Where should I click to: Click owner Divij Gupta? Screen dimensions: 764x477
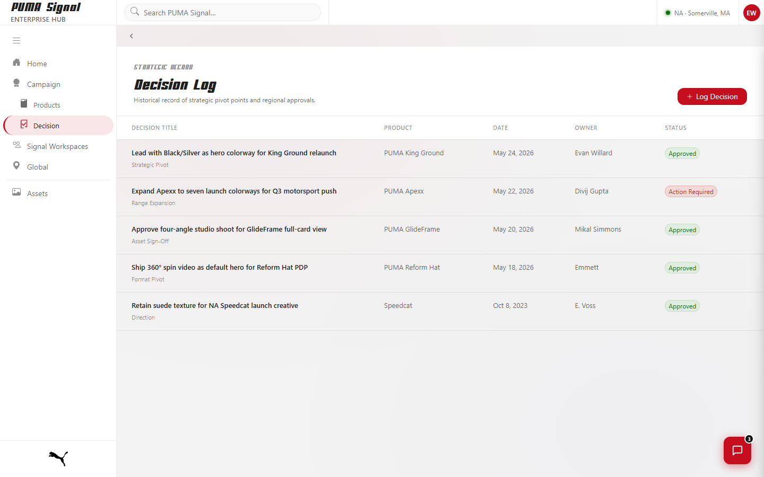pos(592,191)
